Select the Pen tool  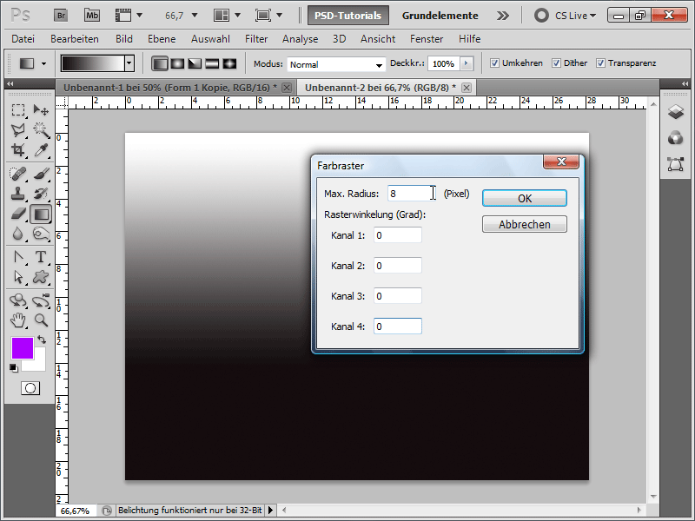click(x=18, y=257)
